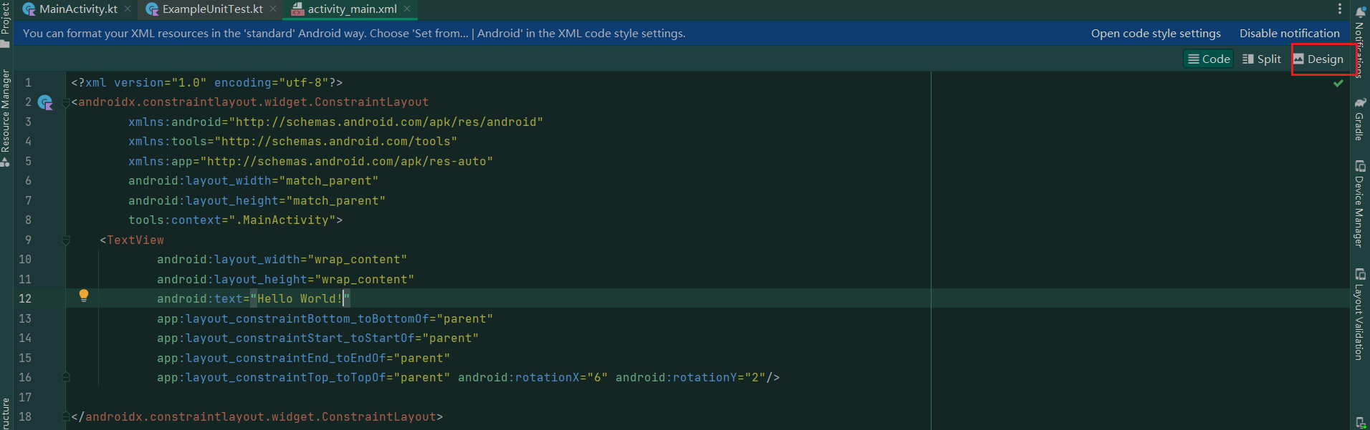Open the editor tabs three-dot options menu
This screenshot has width=1370, height=430.
click(1340, 9)
